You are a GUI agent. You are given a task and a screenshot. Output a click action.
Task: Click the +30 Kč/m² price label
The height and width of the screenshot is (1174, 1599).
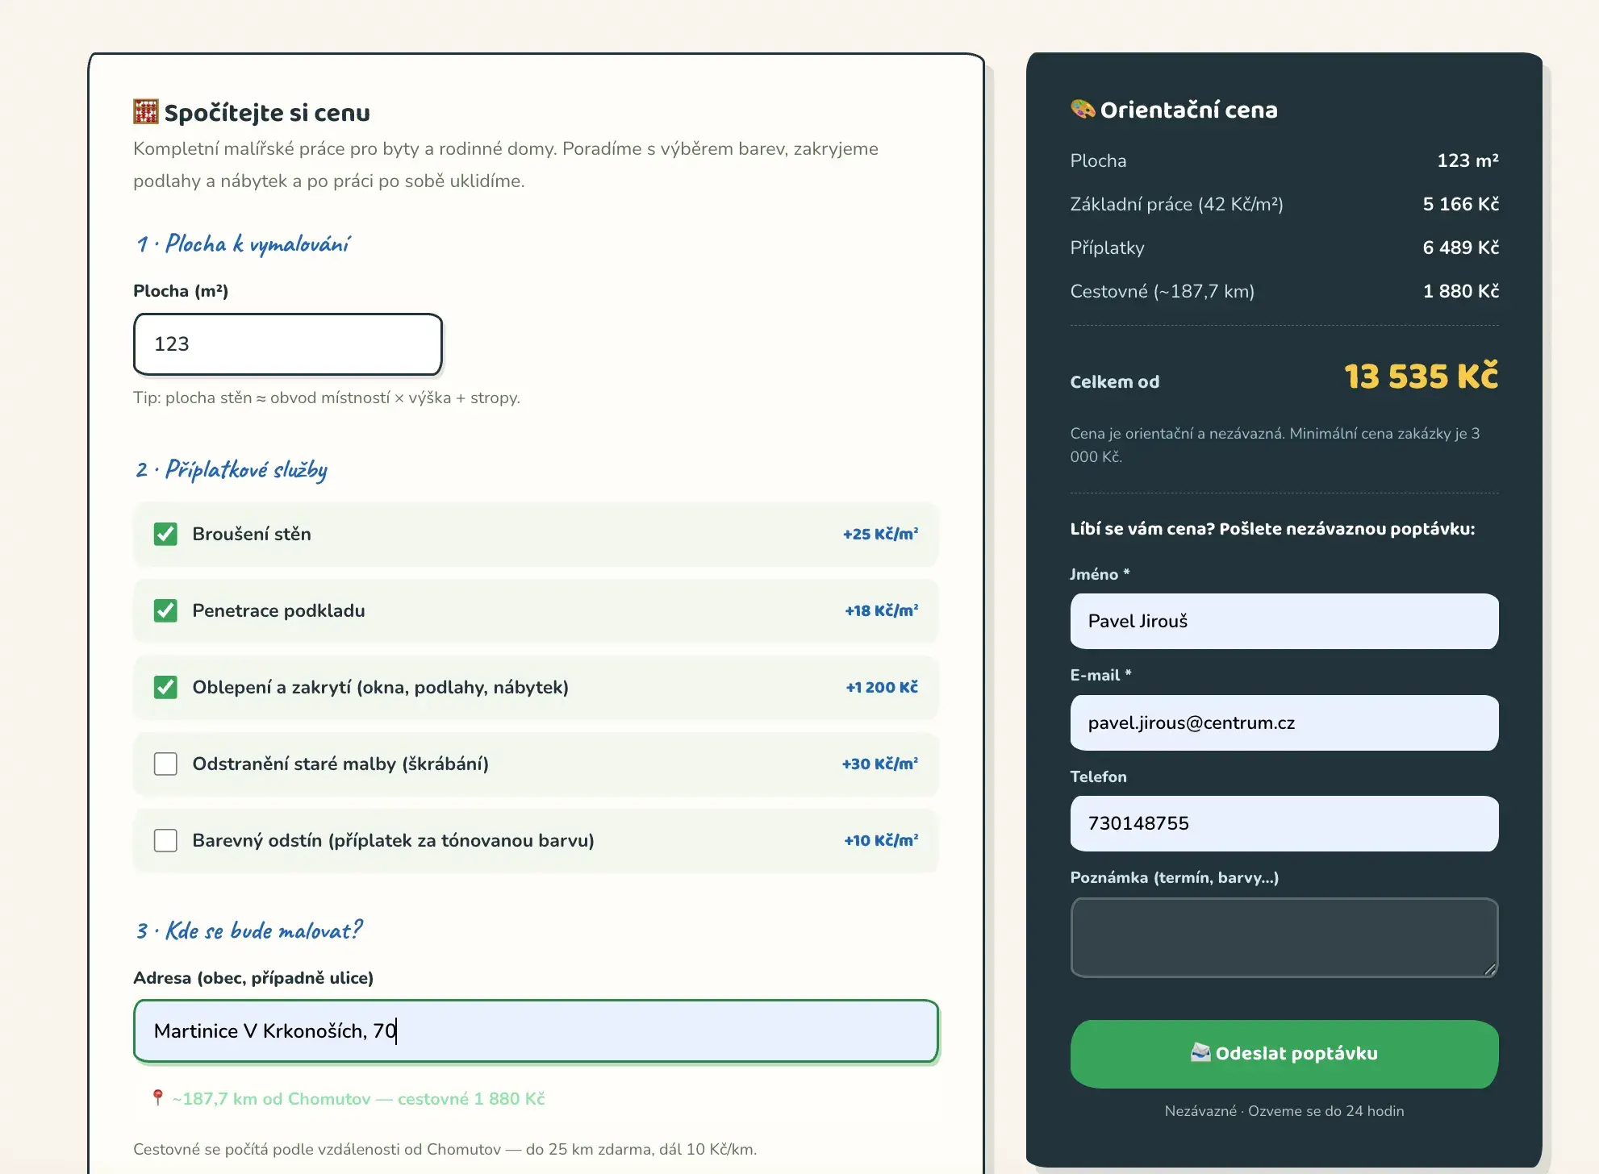pos(880,764)
